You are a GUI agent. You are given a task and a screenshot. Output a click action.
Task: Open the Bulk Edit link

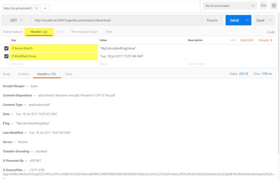tap(247, 40)
